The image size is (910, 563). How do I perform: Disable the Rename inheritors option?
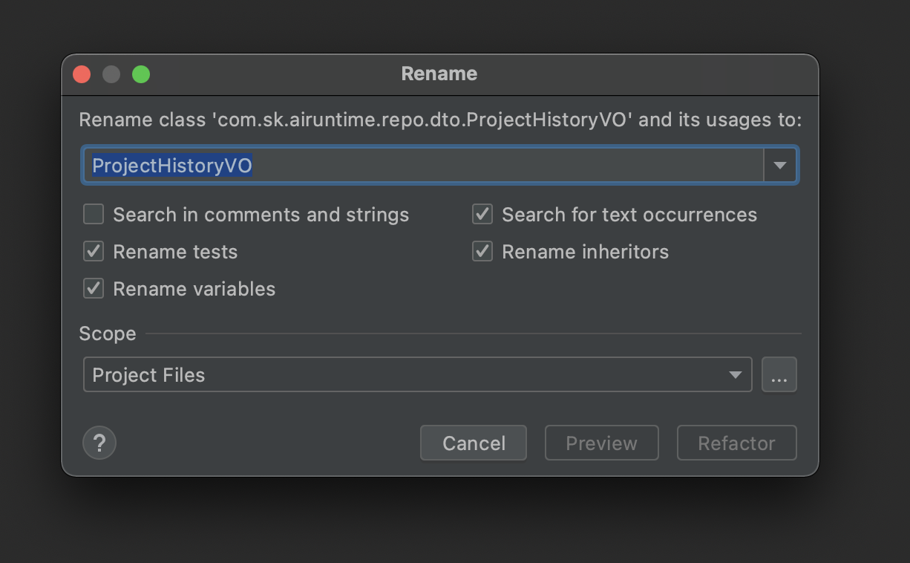482,252
